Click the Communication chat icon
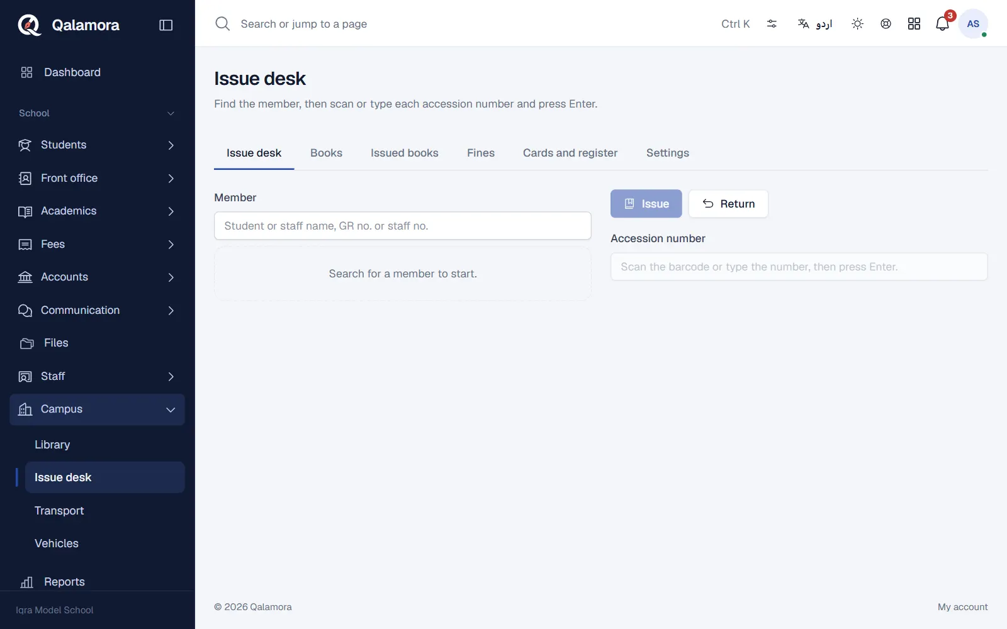 pos(25,311)
